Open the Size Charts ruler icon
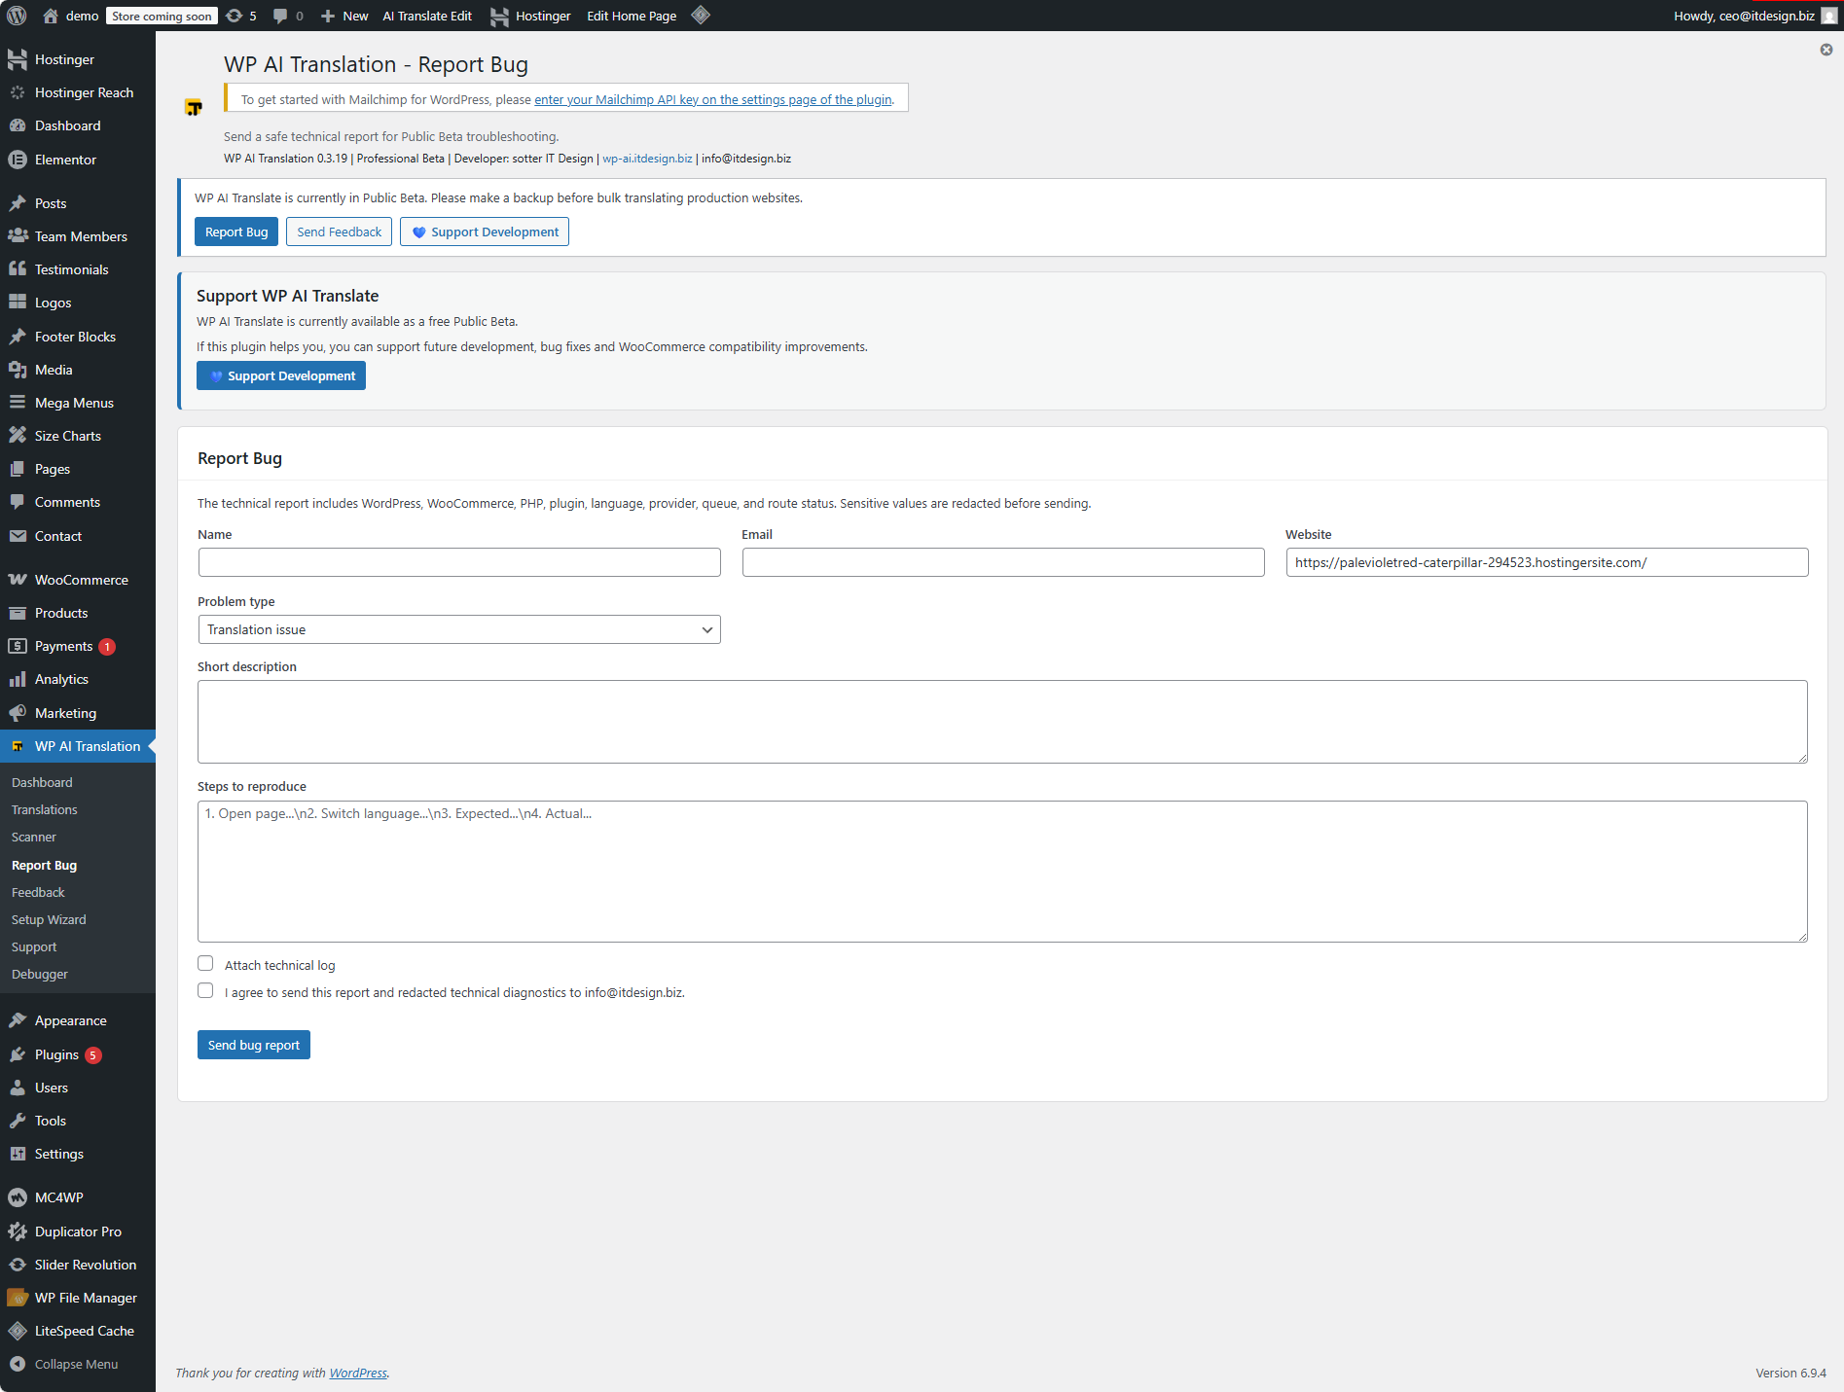 coord(18,436)
